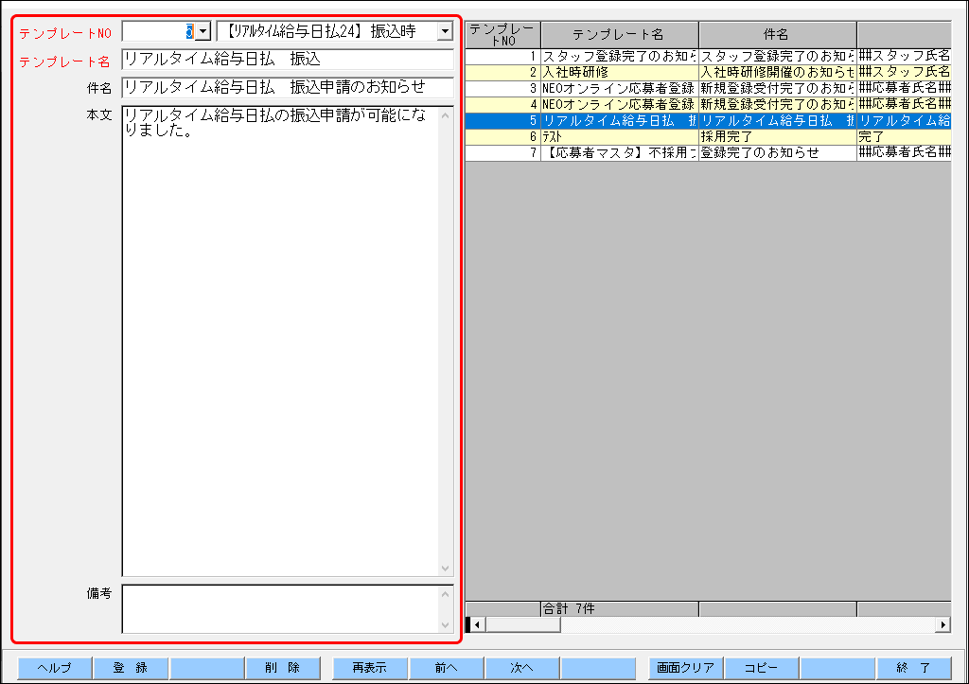Click the コピー button

[x=761, y=667]
